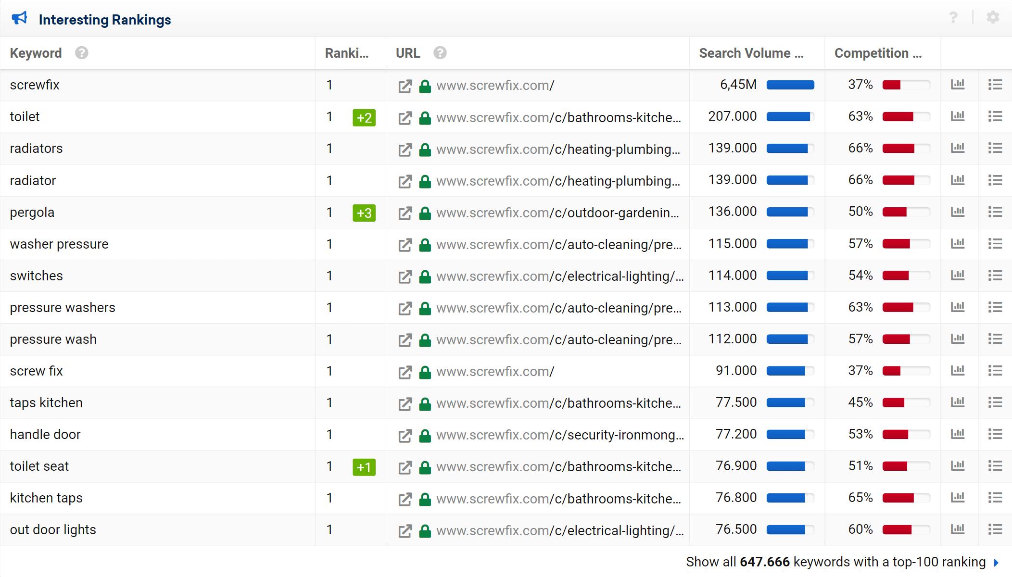Screen dimensions: 1012x577
Task: Select the keyword 'radiator'
Action: [x=33, y=180]
